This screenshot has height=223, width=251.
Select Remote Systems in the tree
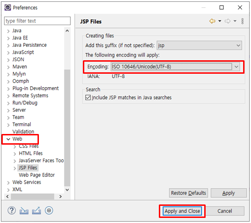click(x=30, y=96)
